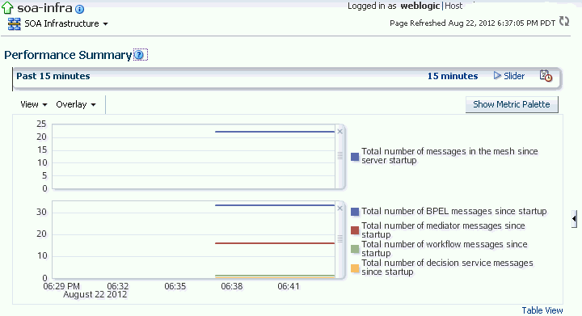The height and width of the screenshot is (316, 582).
Task: Expand the SOA Infrastructure dropdown menu
Action: click(x=105, y=24)
